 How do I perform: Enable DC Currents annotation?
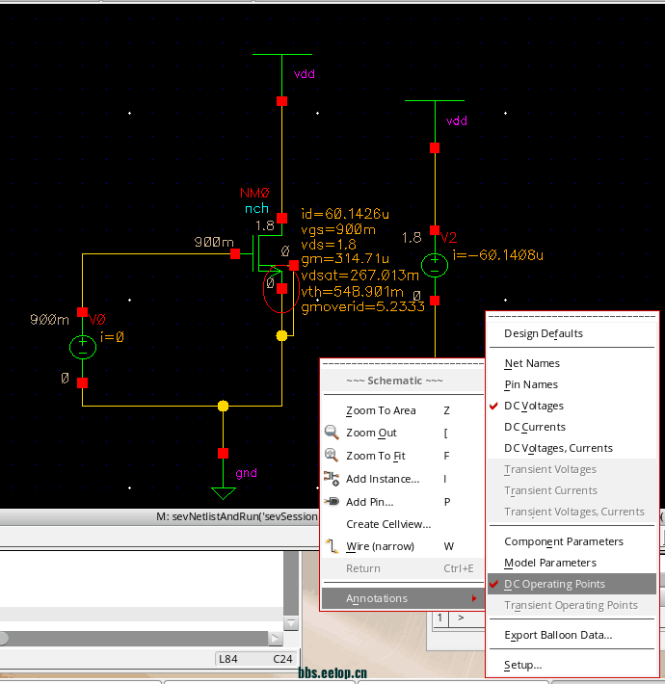point(572,427)
